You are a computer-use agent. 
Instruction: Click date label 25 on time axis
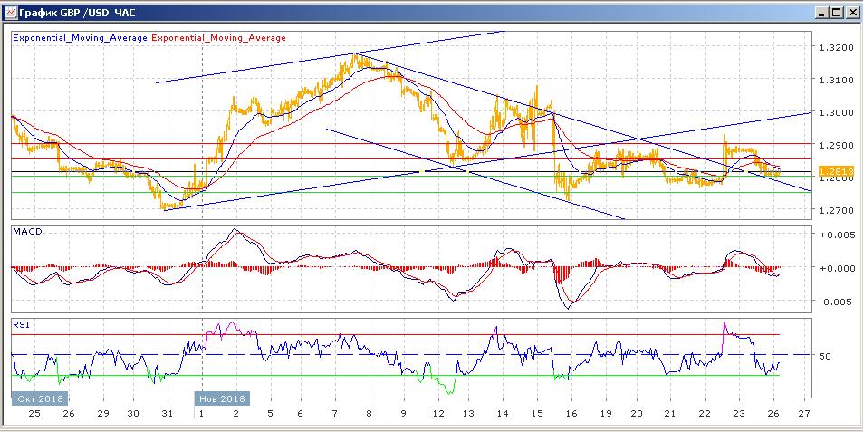(34, 413)
